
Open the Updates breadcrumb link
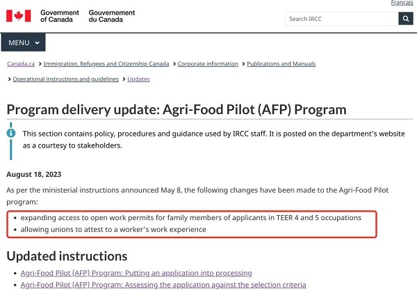[x=138, y=79]
